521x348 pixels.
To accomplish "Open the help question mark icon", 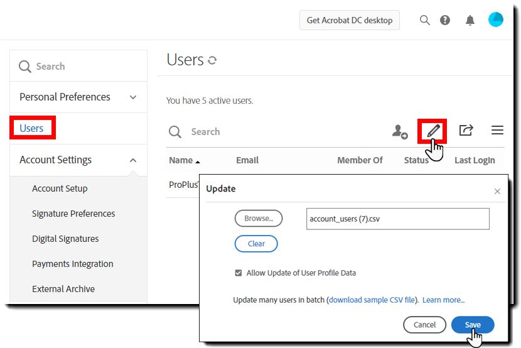I will (x=445, y=20).
